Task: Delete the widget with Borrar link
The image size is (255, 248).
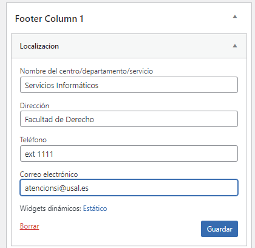Action: [x=30, y=226]
